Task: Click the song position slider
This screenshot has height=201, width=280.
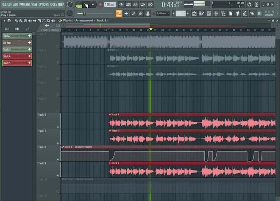Action: click(95, 14)
